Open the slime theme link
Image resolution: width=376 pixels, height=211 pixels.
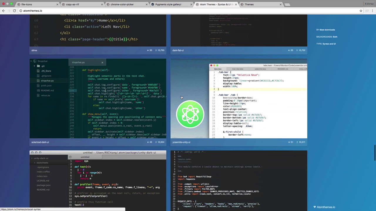point(34,50)
